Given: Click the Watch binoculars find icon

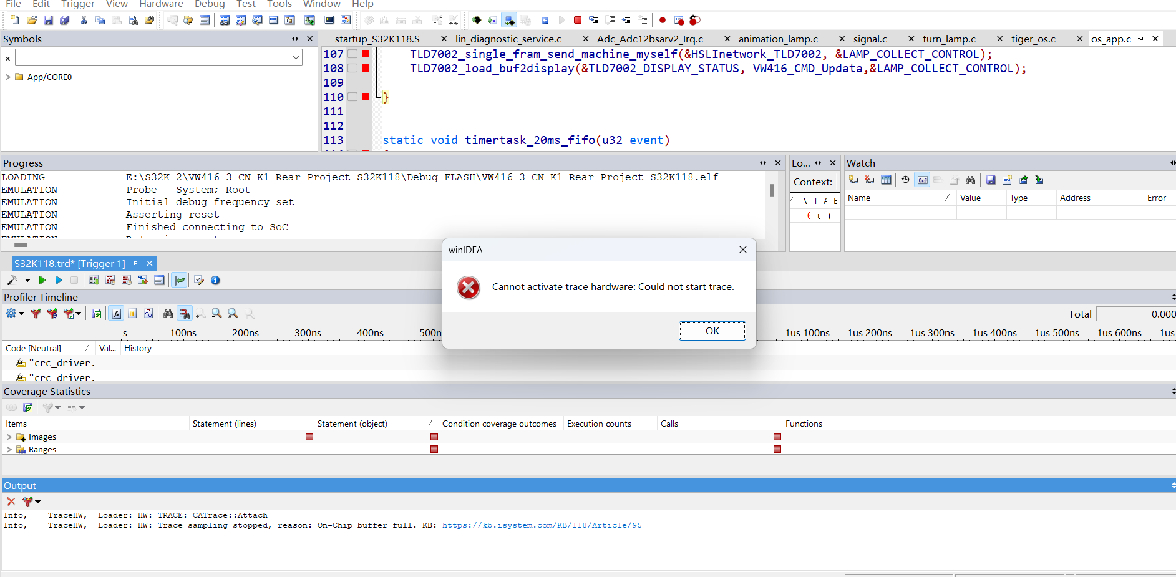Looking at the screenshot, I should [x=970, y=180].
